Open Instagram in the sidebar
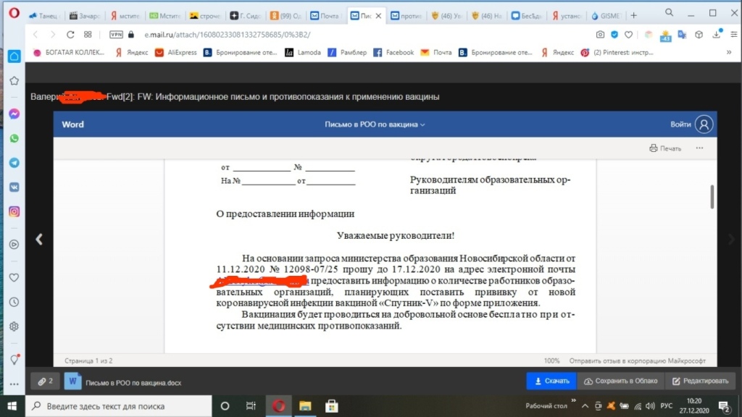This screenshot has height=417, width=742. point(14,211)
